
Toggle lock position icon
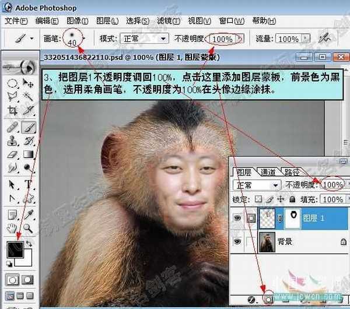pos(281,199)
